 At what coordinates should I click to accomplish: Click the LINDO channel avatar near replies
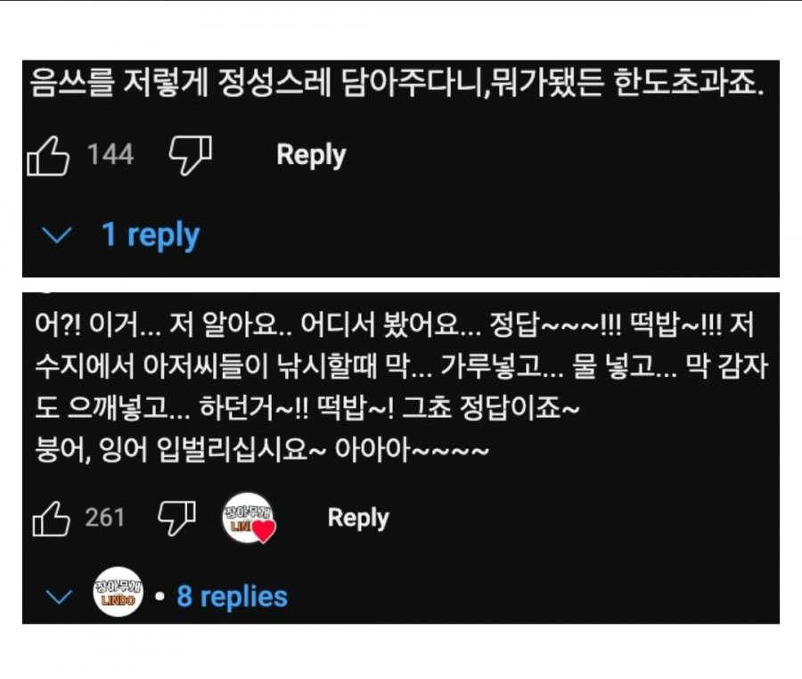pyautogui.click(x=118, y=592)
